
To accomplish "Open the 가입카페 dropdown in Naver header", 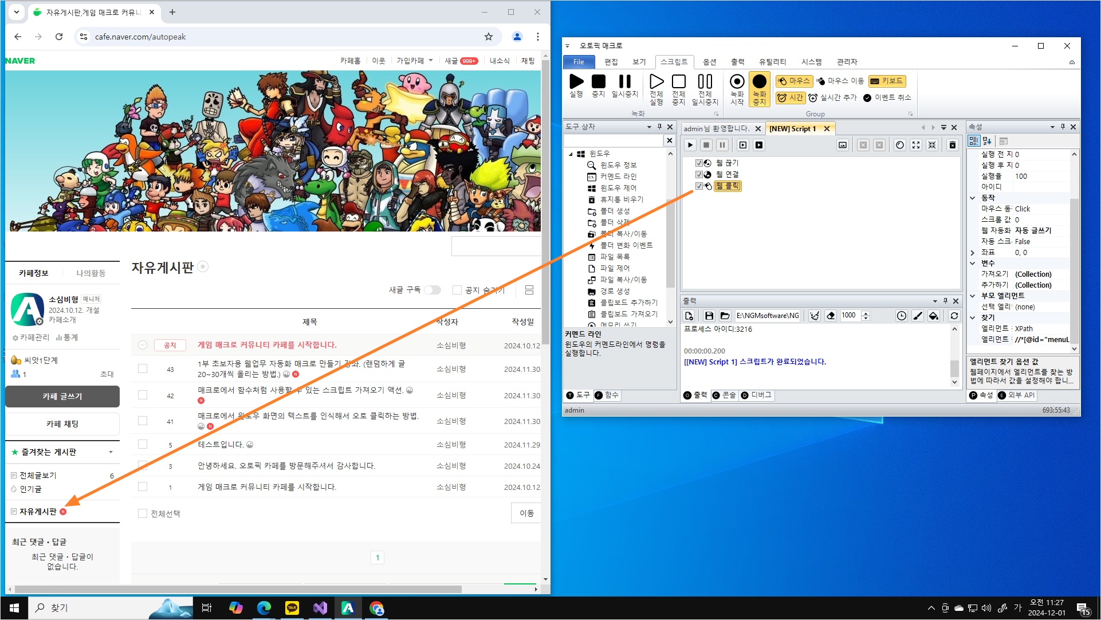I will tap(415, 61).
